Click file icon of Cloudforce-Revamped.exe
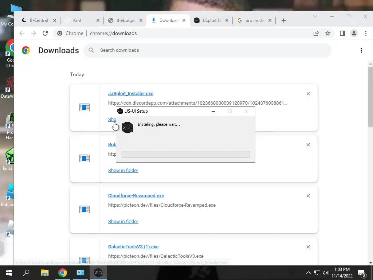Screen dimensions: 373x280 pos(85,210)
